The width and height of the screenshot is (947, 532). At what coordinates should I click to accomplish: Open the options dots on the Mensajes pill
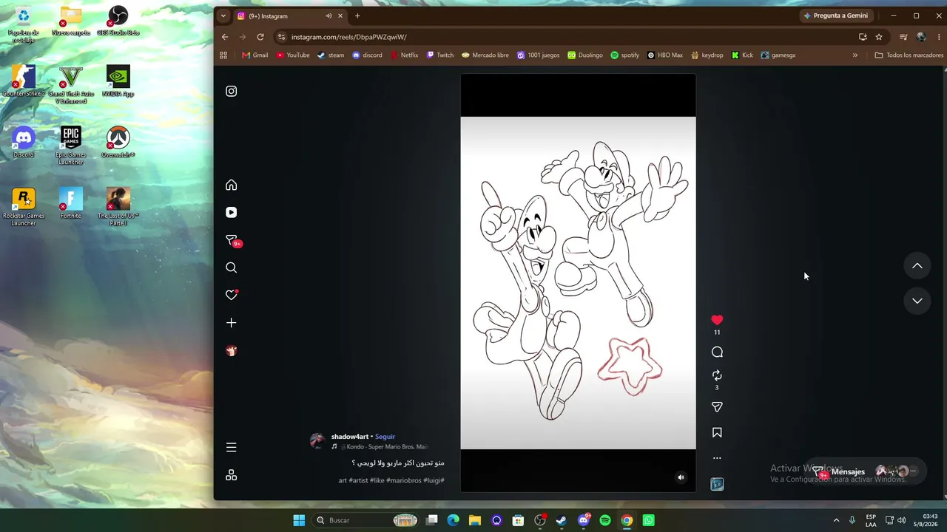[913, 471]
